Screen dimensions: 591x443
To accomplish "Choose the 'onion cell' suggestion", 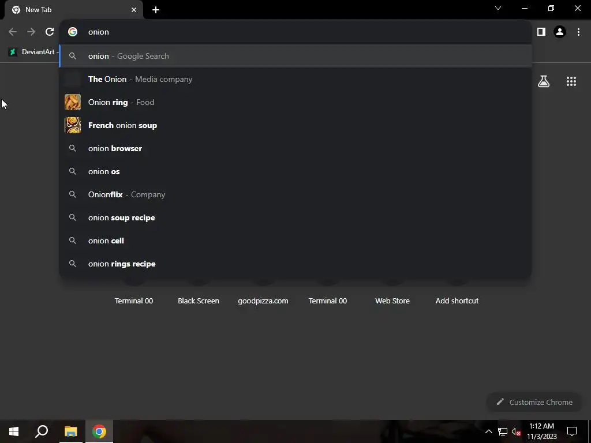I will [295, 241].
